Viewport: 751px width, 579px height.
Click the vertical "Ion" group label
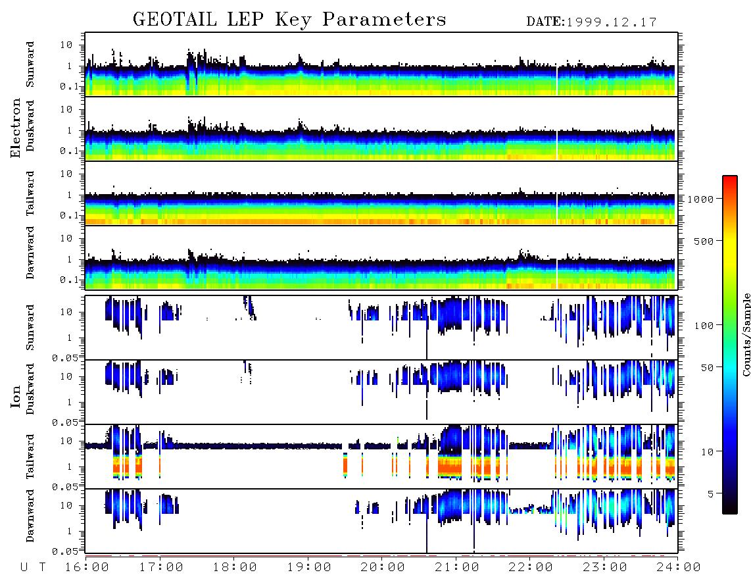16,397
